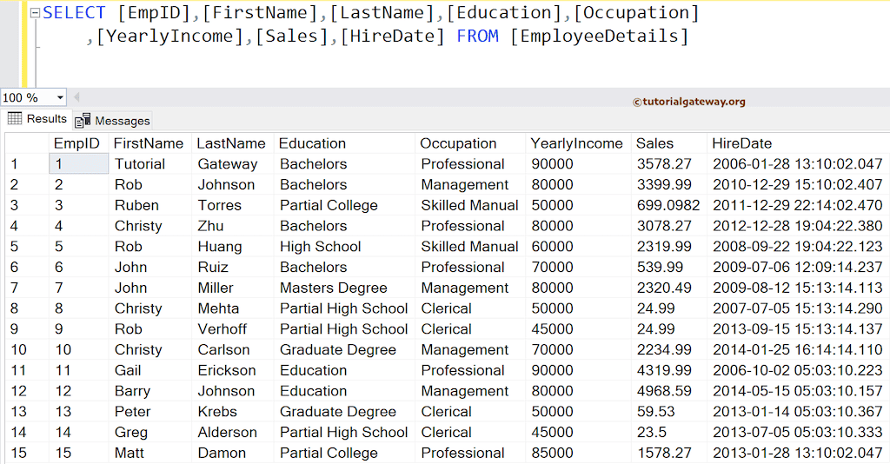Click the LastName cell Erickson
The height and width of the screenshot is (464, 890).
click(x=233, y=370)
